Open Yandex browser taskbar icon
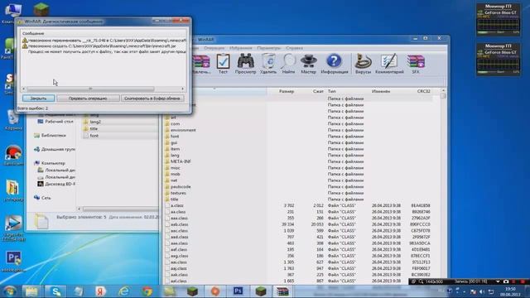This screenshot has height=298, width=530. (100, 291)
